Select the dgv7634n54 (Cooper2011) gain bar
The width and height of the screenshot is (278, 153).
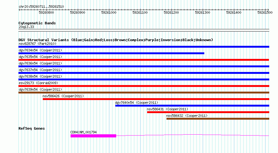[111, 53]
